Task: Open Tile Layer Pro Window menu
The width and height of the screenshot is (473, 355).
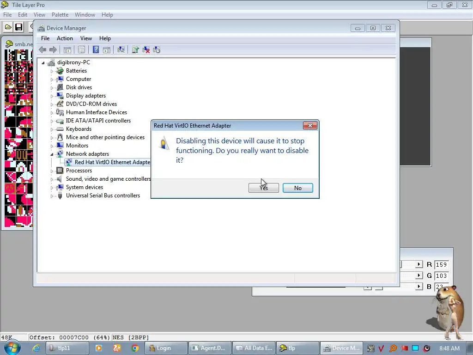Action: [x=85, y=14]
